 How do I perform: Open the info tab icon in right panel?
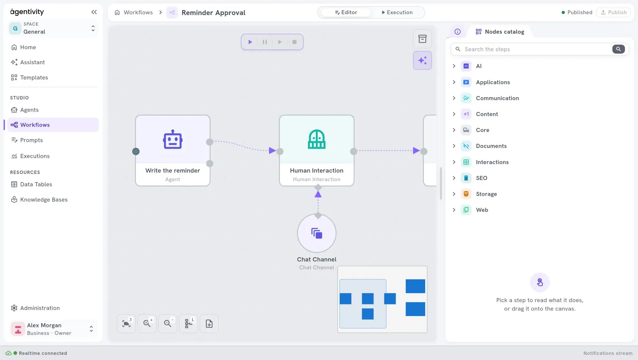[457, 31]
